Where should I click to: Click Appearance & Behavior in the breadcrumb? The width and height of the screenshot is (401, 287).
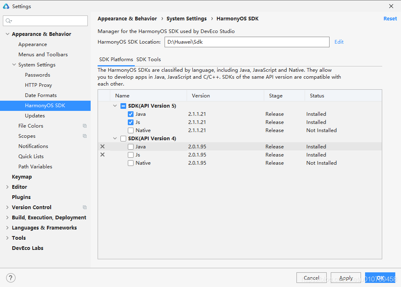(x=127, y=19)
